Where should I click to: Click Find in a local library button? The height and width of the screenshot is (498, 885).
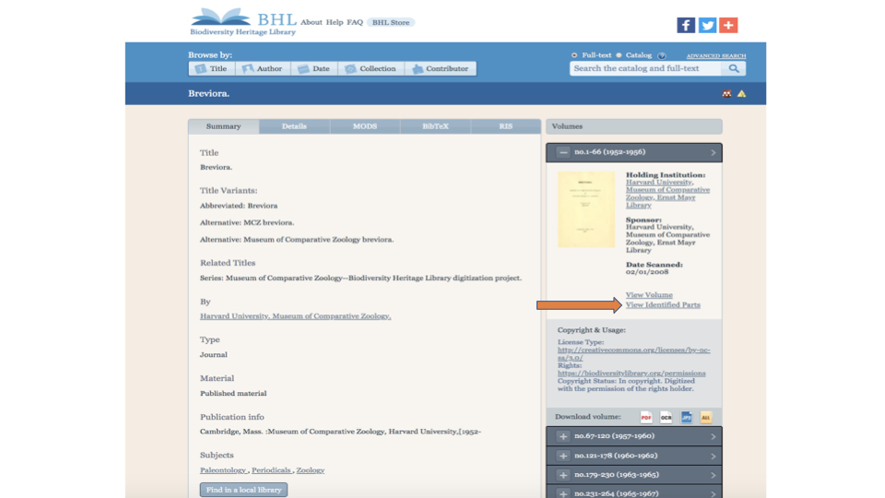coord(243,490)
